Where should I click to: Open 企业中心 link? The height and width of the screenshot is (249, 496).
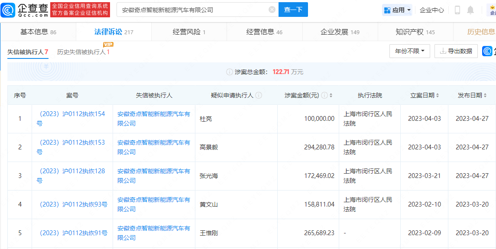tap(432, 10)
